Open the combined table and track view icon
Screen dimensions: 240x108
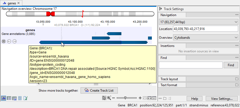click(x=14, y=98)
